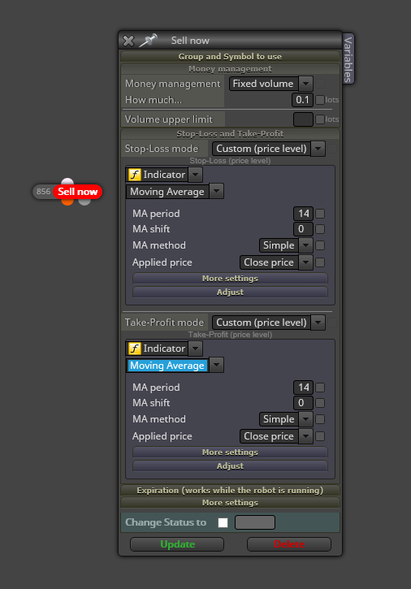Edit Take-Profit MA shift value 0
Screen dimensions: 411x589
303,403
